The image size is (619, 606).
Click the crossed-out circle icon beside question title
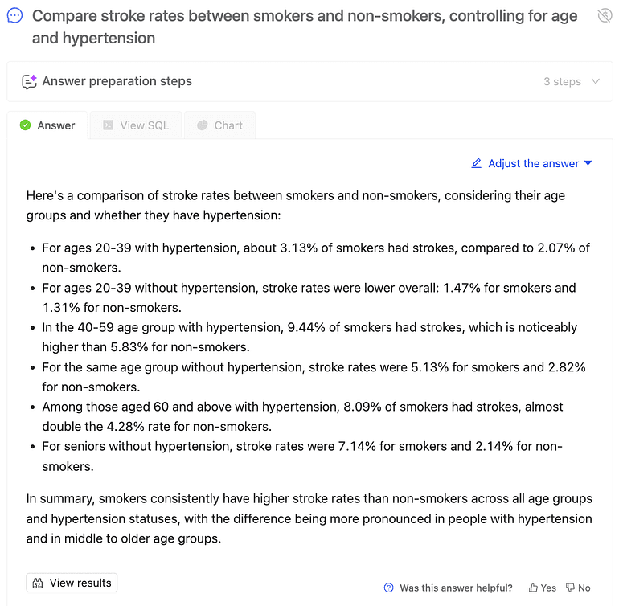605,15
